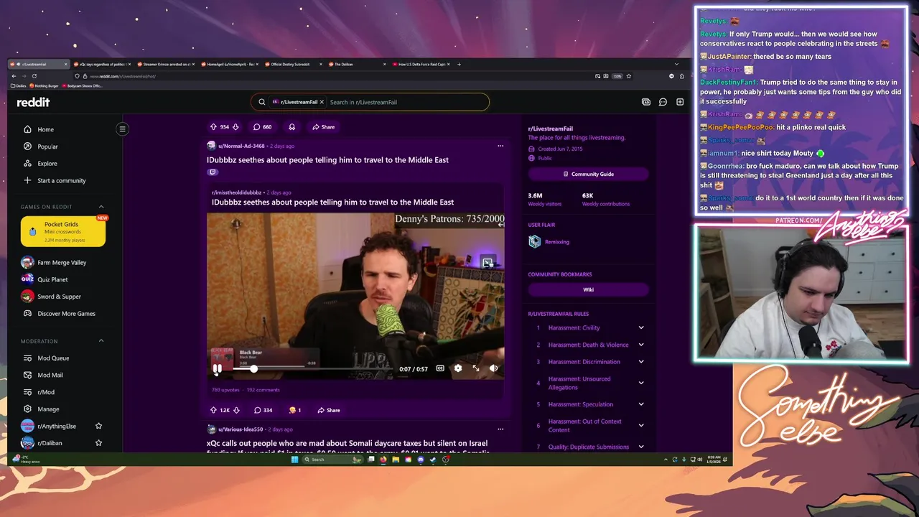Open the 334 comments button
The height and width of the screenshot is (517, 919).
[x=263, y=410]
